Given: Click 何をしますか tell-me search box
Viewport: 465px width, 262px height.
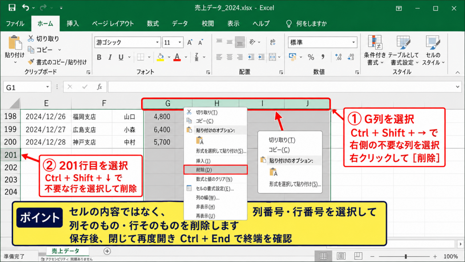Looking at the screenshot, I should tap(307, 24).
